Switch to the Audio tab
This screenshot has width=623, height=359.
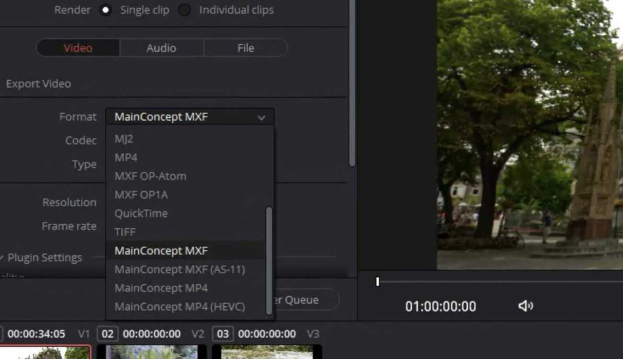[x=161, y=48]
